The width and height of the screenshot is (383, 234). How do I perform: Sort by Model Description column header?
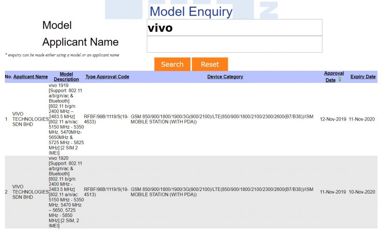(x=66, y=77)
